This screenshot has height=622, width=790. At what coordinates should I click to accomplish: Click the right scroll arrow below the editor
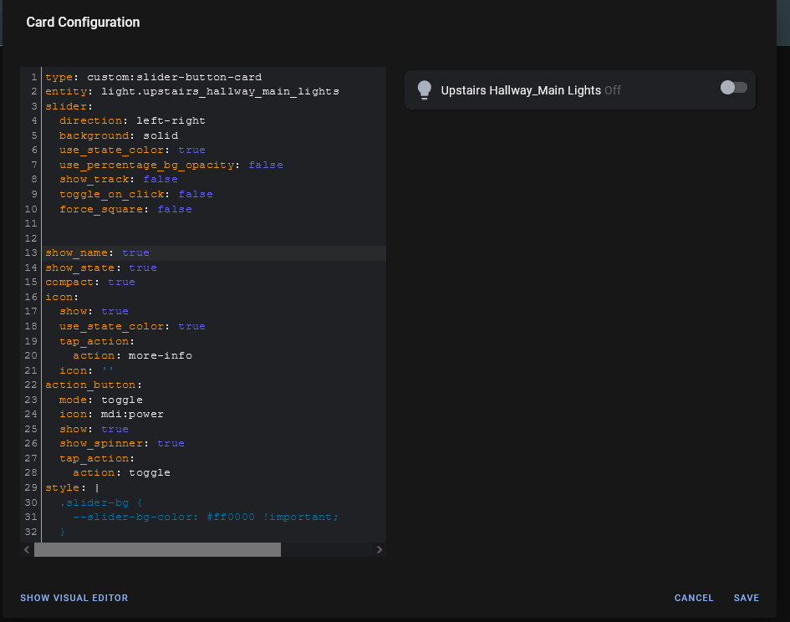[x=380, y=549]
